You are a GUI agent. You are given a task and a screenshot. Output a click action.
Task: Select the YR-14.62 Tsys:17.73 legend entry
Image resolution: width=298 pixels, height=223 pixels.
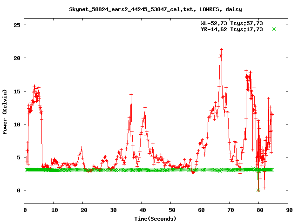click(x=232, y=29)
